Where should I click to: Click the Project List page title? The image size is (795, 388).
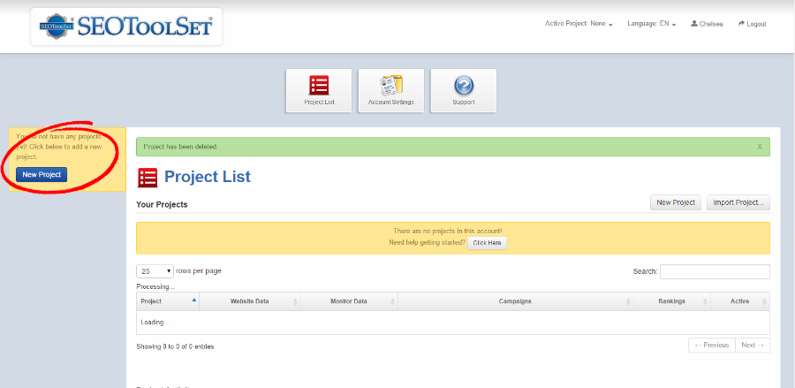point(208,177)
